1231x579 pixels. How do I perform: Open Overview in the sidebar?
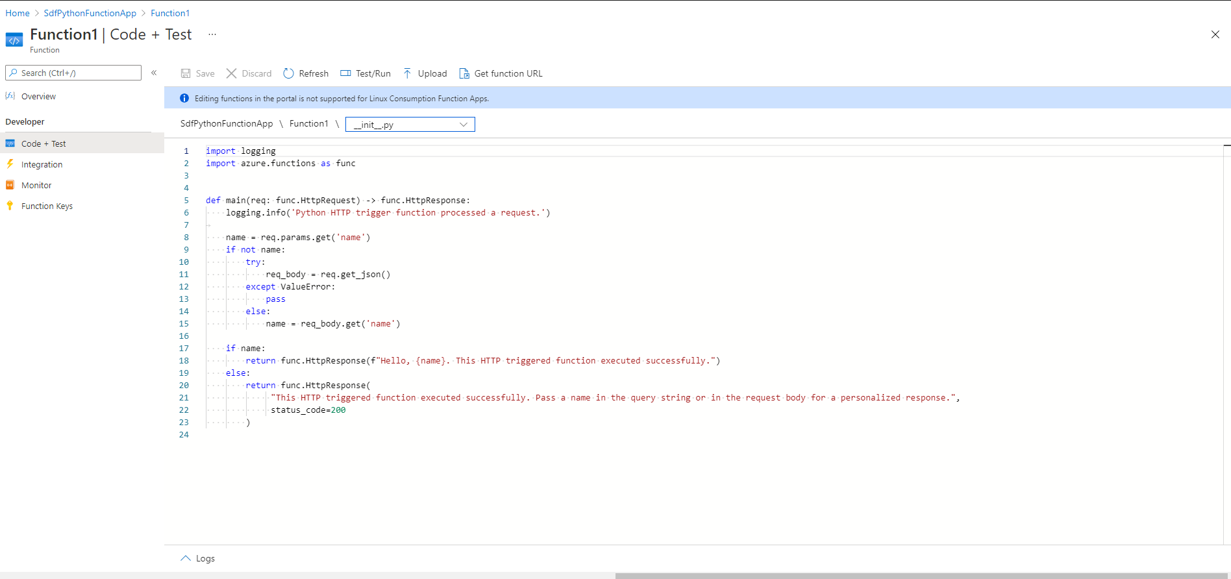pos(38,96)
